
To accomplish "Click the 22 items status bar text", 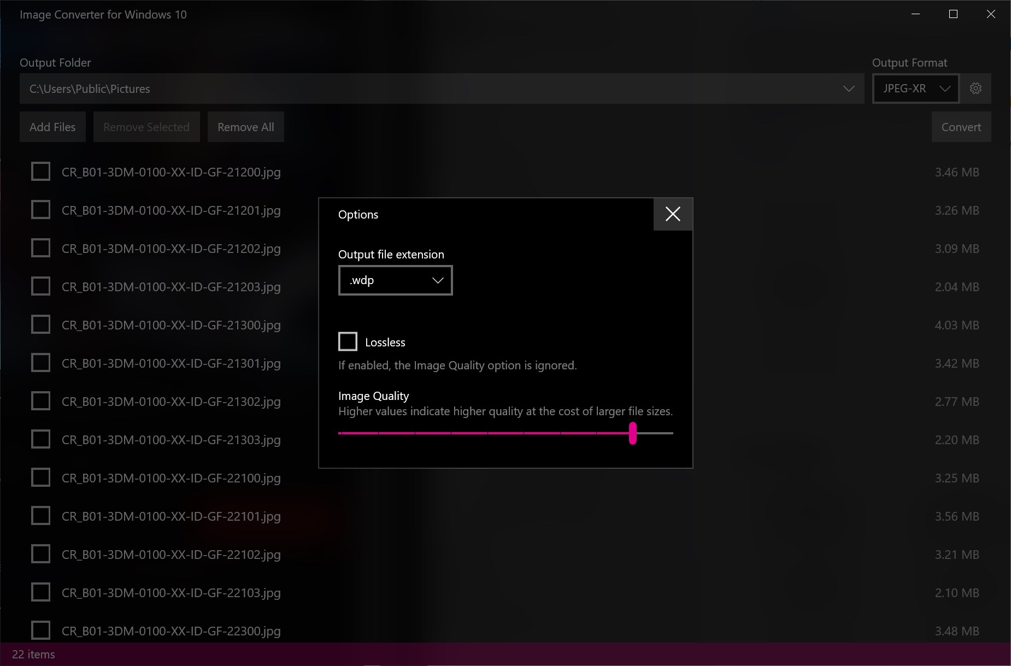I will click(33, 655).
